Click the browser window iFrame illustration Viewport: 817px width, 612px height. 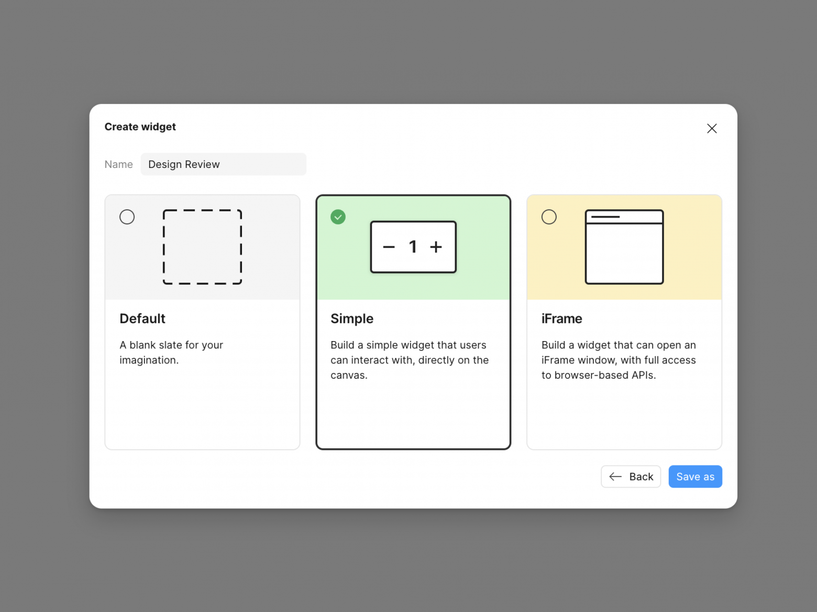click(624, 247)
